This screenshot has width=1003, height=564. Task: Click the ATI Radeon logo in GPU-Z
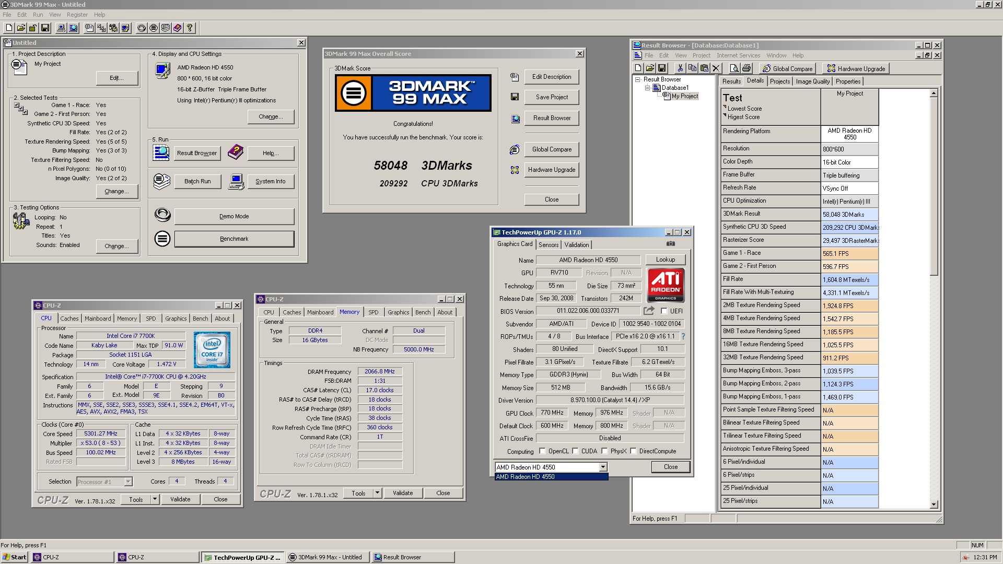tap(666, 285)
